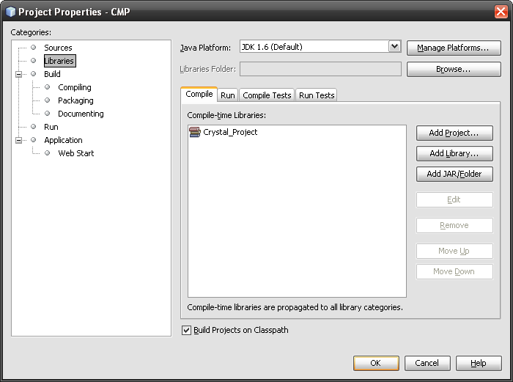Viewport: 513px width, 382px height.
Task: Click the Crystal_Project library icon
Action: point(194,132)
